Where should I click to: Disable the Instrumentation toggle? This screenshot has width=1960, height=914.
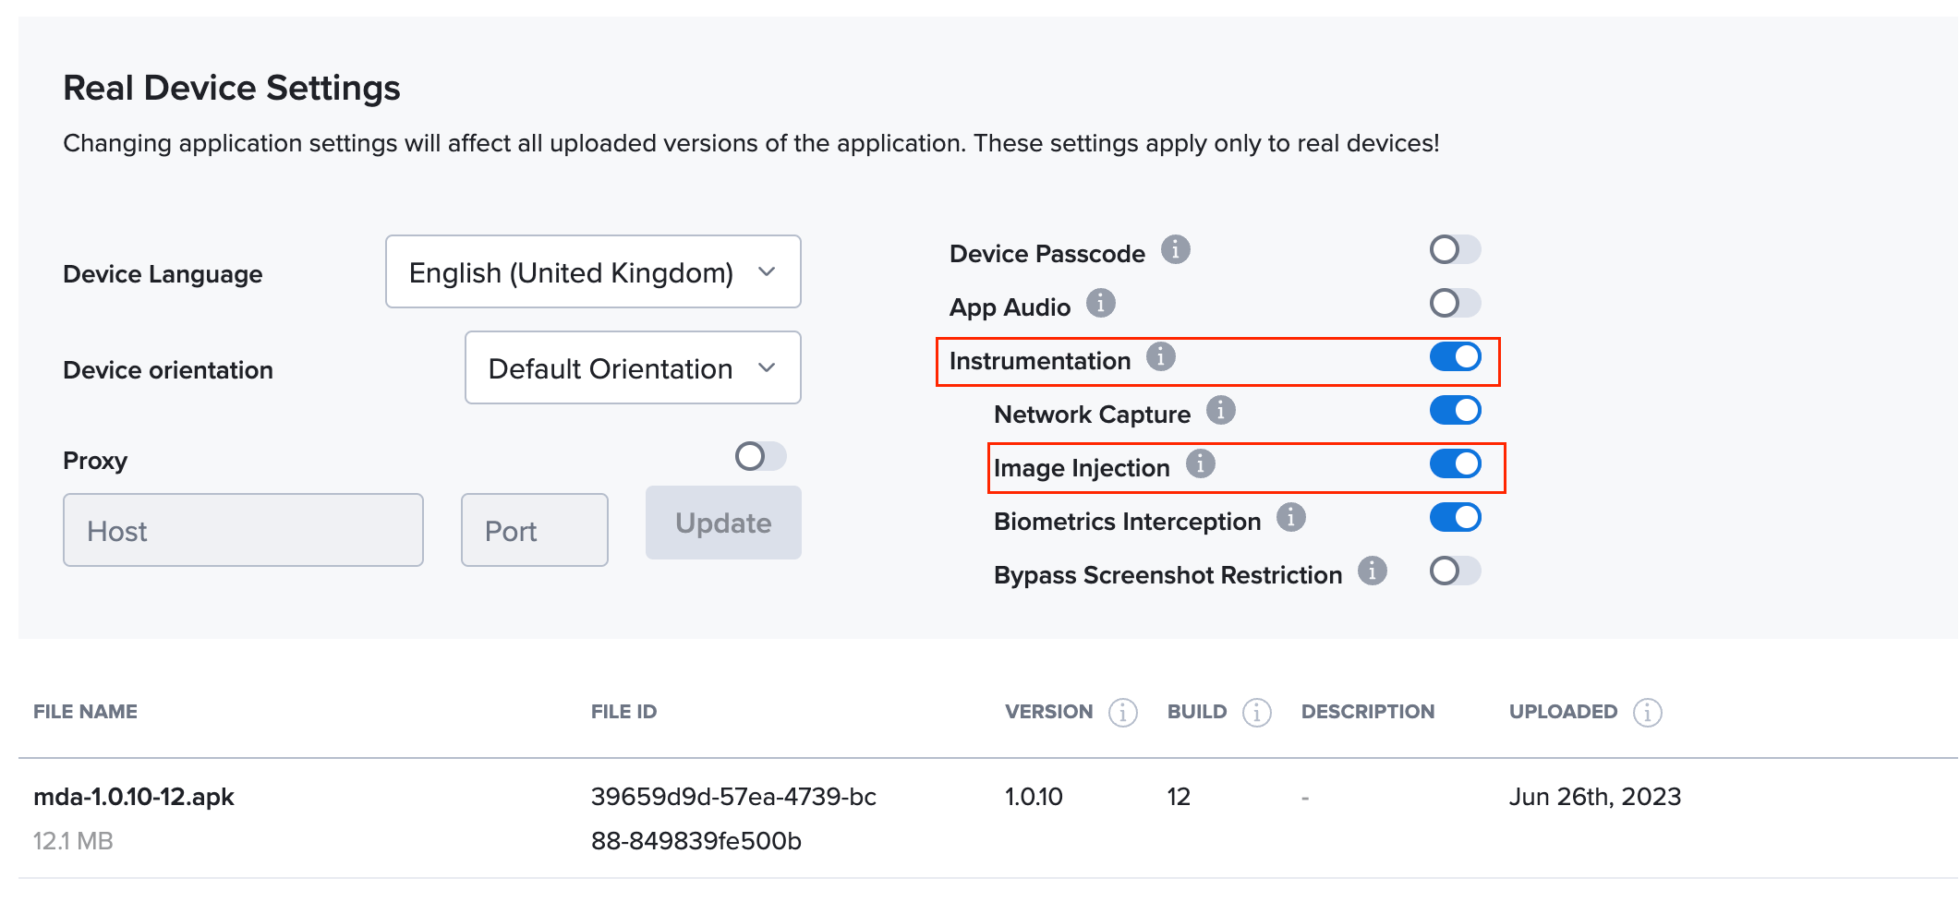[x=1455, y=358]
